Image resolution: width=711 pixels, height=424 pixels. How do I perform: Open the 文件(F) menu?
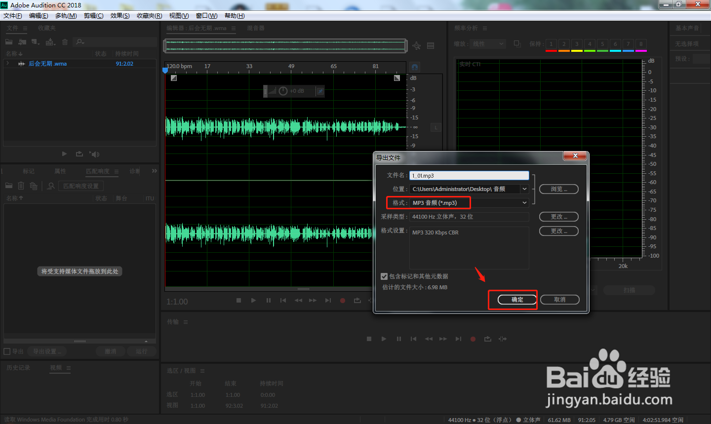[13, 16]
